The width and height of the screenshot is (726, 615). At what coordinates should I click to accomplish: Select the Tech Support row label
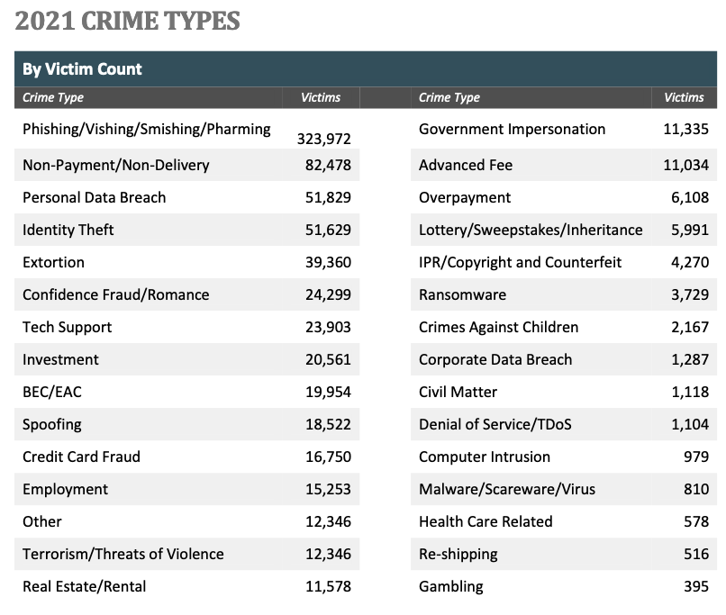point(68,327)
